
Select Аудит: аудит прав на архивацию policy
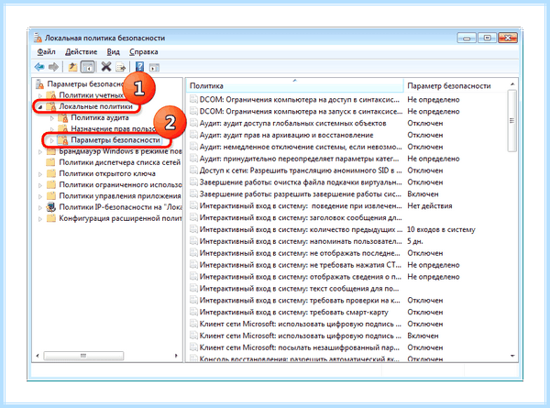point(286,135)
